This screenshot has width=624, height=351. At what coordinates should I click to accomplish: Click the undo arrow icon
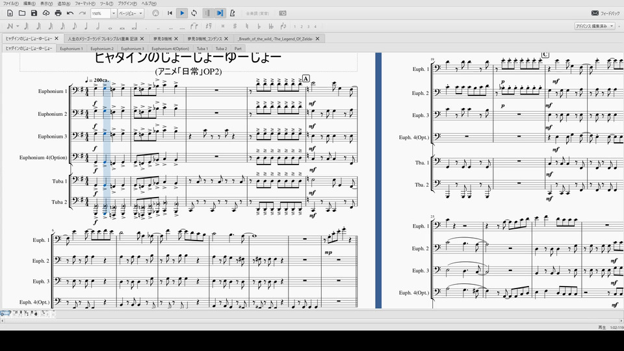70,13
